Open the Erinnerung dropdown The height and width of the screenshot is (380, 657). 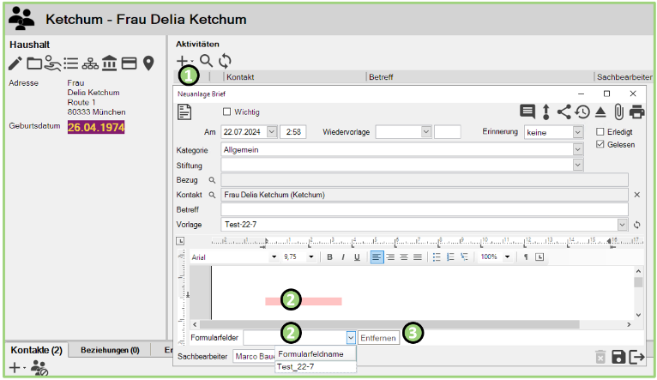point(577,132)
